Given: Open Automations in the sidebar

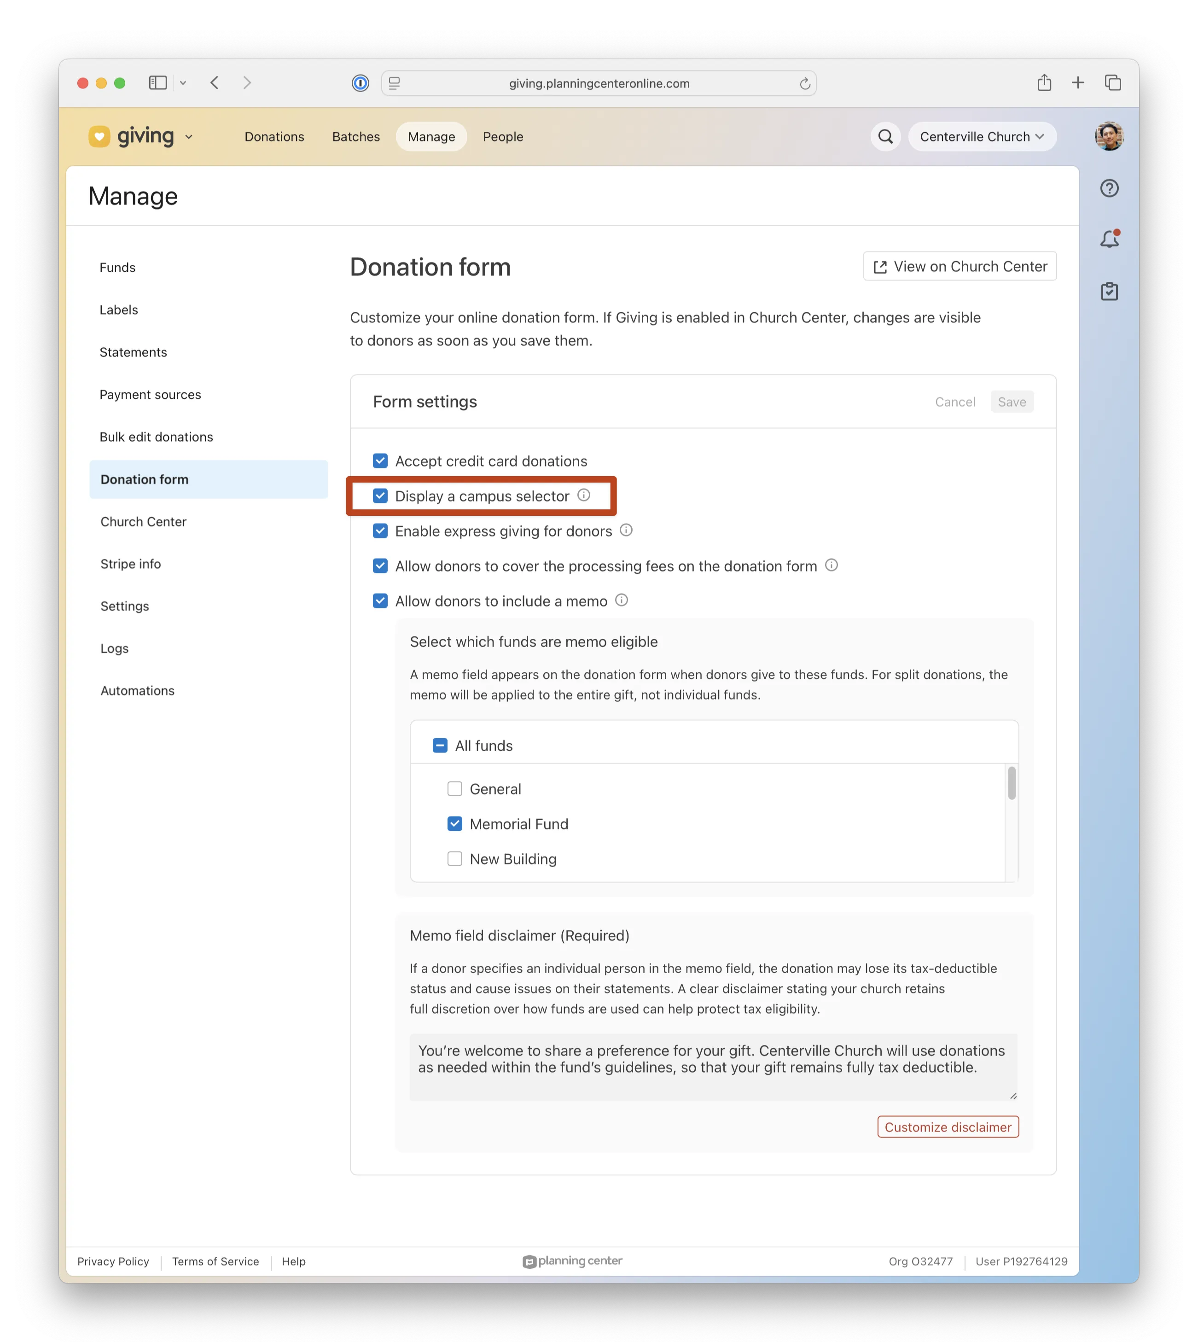Looking at the screenshot, I should 137,690.
